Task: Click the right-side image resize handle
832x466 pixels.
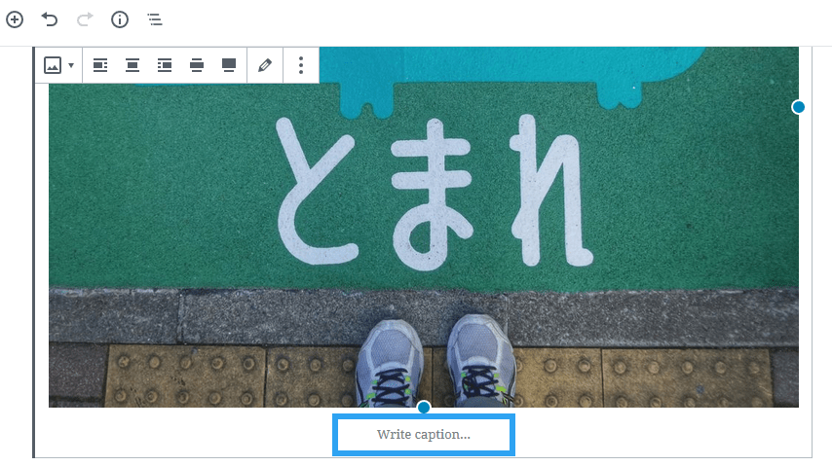Action: point(798,107)
